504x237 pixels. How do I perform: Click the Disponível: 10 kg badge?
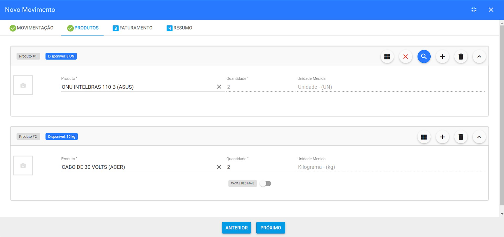[x=62, y=137]
